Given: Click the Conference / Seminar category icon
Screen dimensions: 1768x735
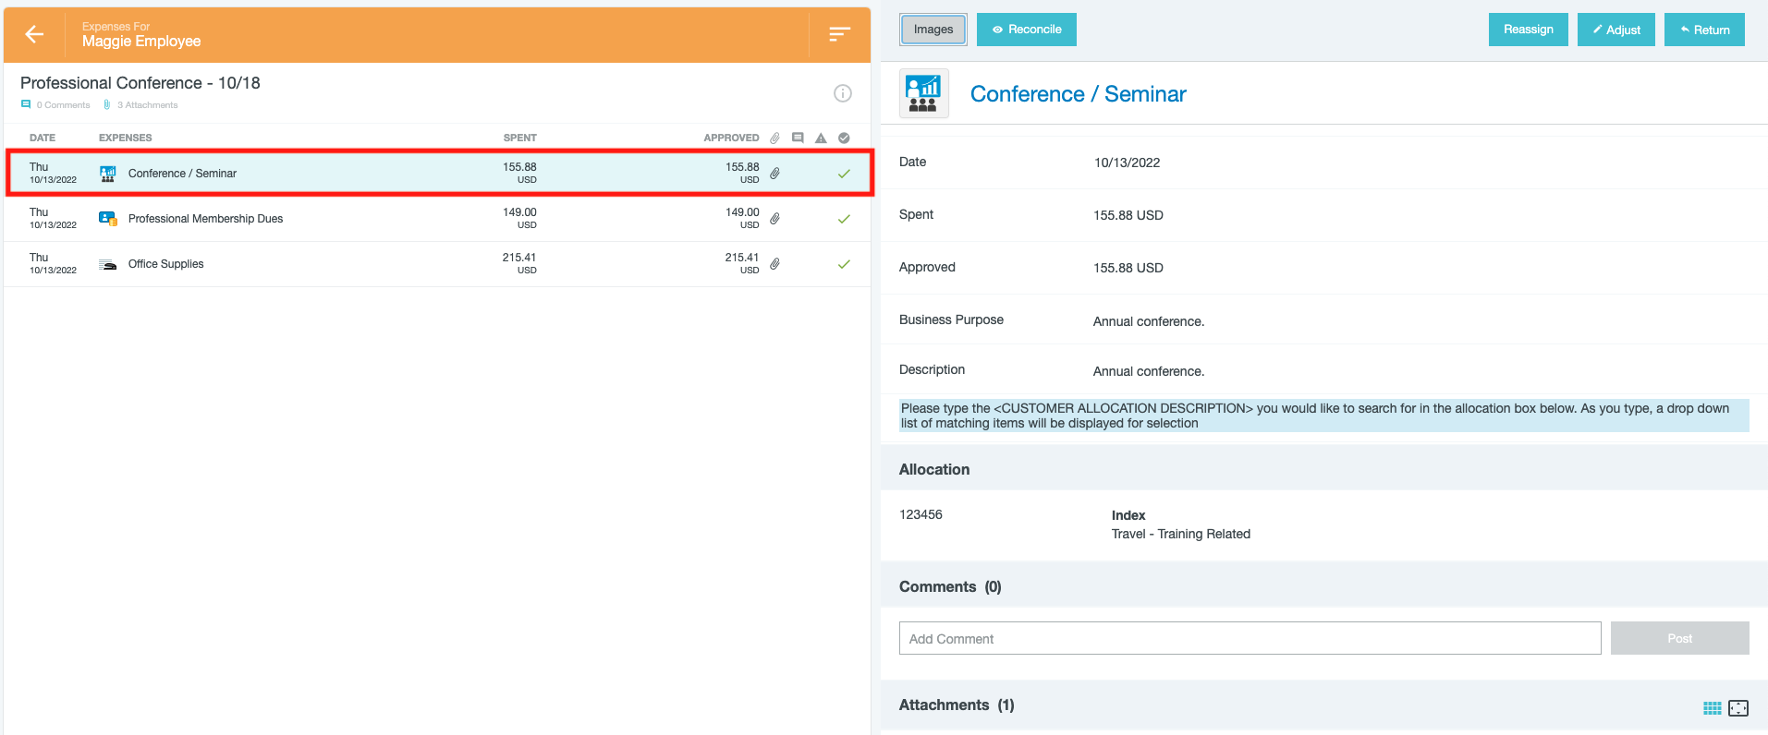Looking at the screenshot, I should [923, 93].
